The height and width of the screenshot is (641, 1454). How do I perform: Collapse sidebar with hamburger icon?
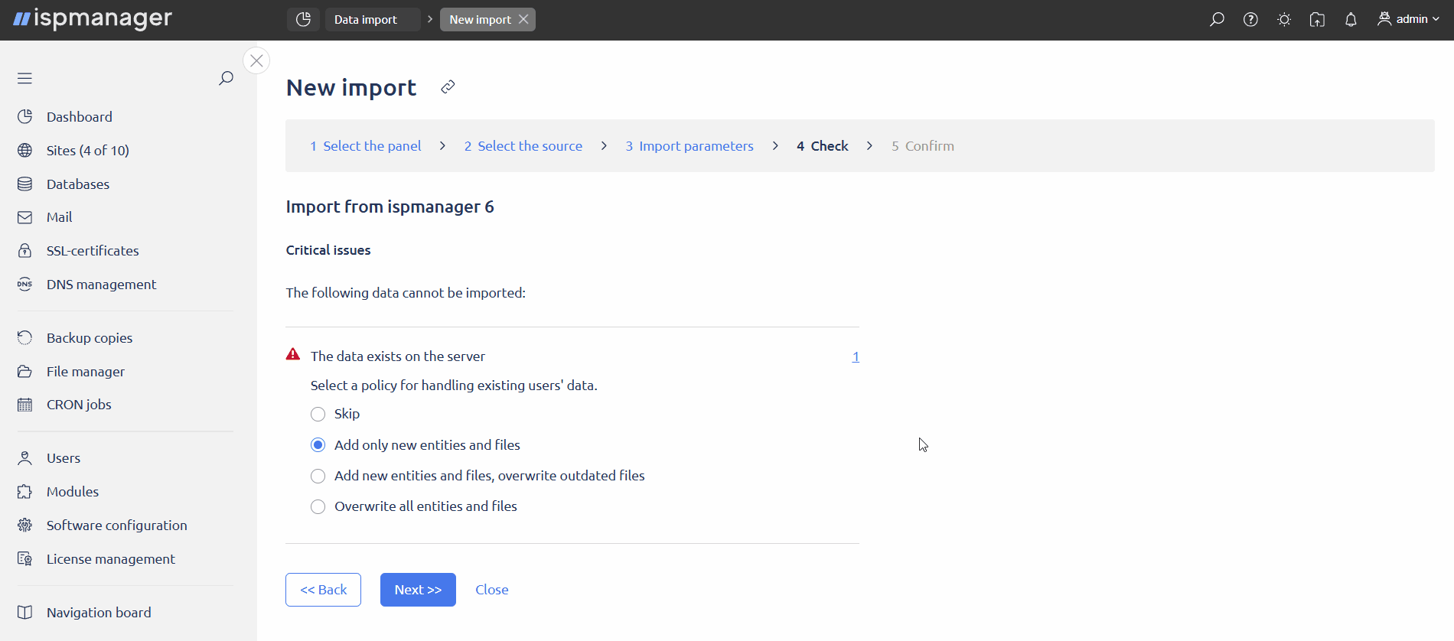24,78
